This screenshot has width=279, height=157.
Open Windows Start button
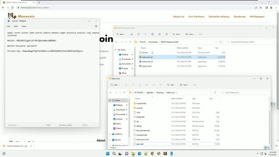click(108, 154)
